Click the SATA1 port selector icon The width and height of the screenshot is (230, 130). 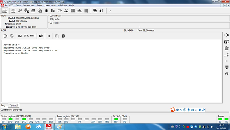tap(5, 11)
